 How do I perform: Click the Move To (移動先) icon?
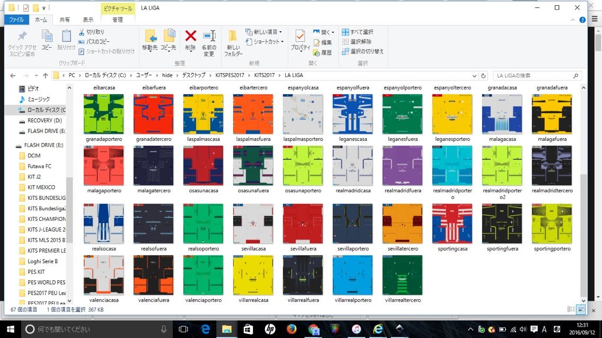point(150,36)
